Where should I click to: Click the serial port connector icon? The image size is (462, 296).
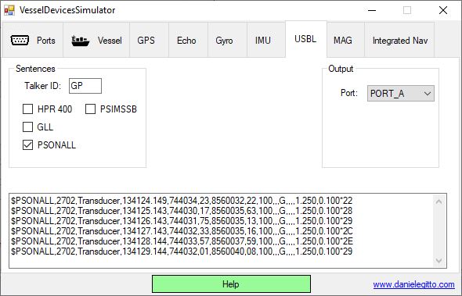tap(20, 40)
